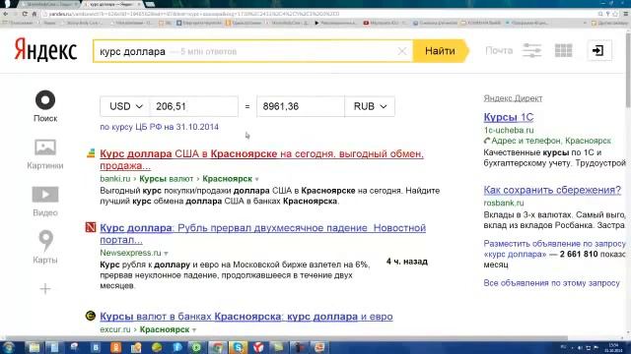Open Рубль прервал двухмесячное падение result
This screenshot has height=354, width=631.
[x=263, y=234]
